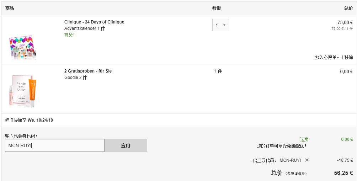Select the 数量 column header
This screenshot has width=357, height=181.
pyautogui.click(x=217, y=9)
